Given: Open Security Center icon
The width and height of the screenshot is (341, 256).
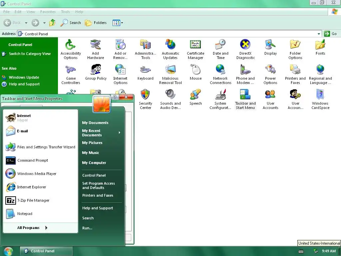Looking at the screenshot, I should (x=146, y=99).
